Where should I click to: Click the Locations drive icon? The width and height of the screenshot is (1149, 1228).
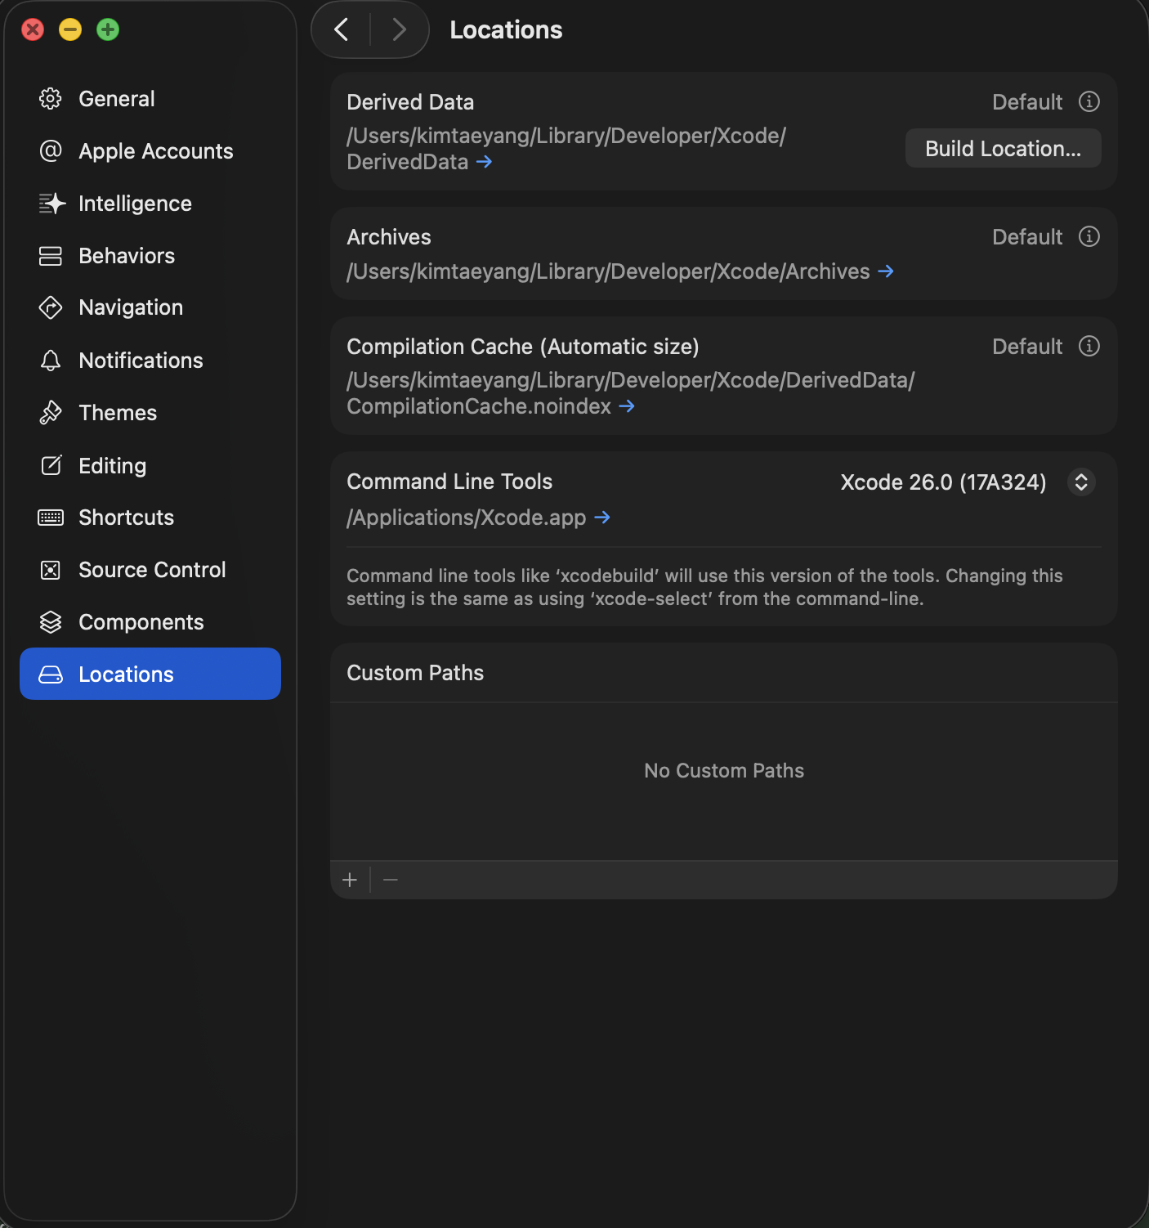coord(51,675)
